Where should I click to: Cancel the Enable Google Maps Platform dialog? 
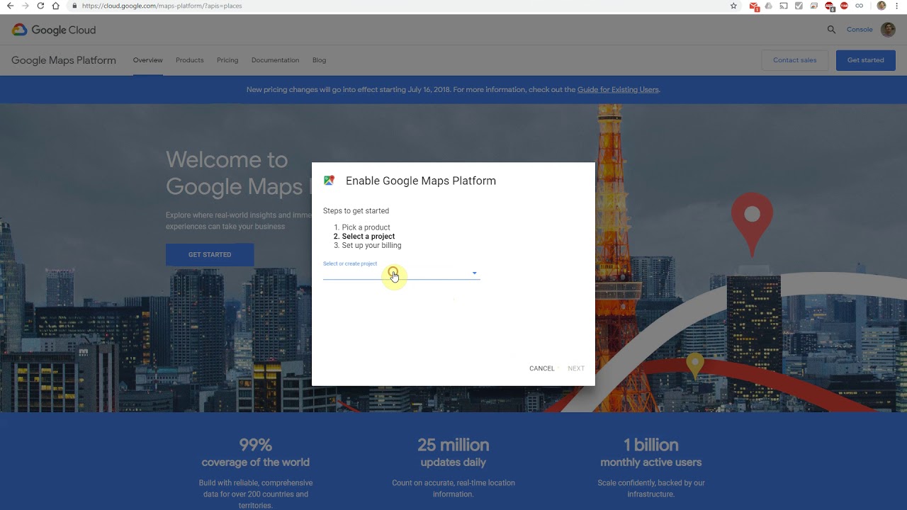[542, 368]
